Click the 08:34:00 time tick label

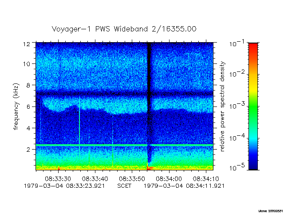pyautogui.click(x=169, y=179)
